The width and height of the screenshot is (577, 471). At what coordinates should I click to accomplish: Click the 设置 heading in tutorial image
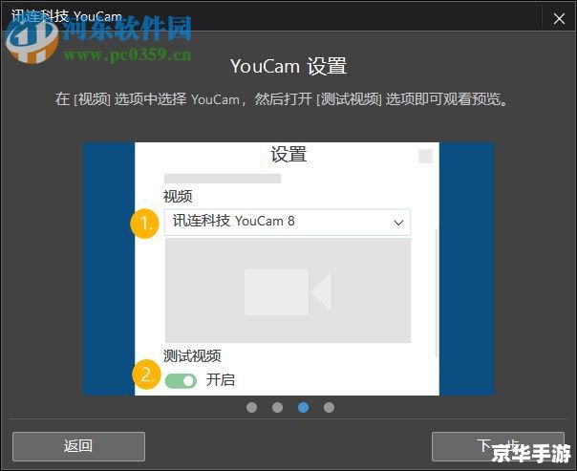pyautogui.click(x=288, y=154)
